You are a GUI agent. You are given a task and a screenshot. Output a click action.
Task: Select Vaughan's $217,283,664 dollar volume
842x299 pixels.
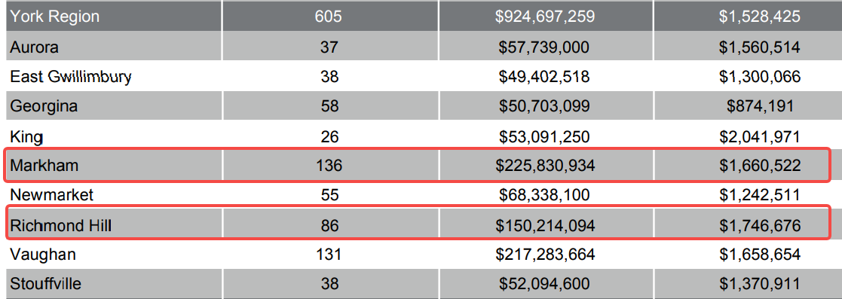[546, 254]
